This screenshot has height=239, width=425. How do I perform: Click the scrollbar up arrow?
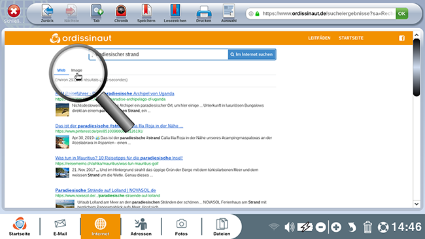(416, 35)
